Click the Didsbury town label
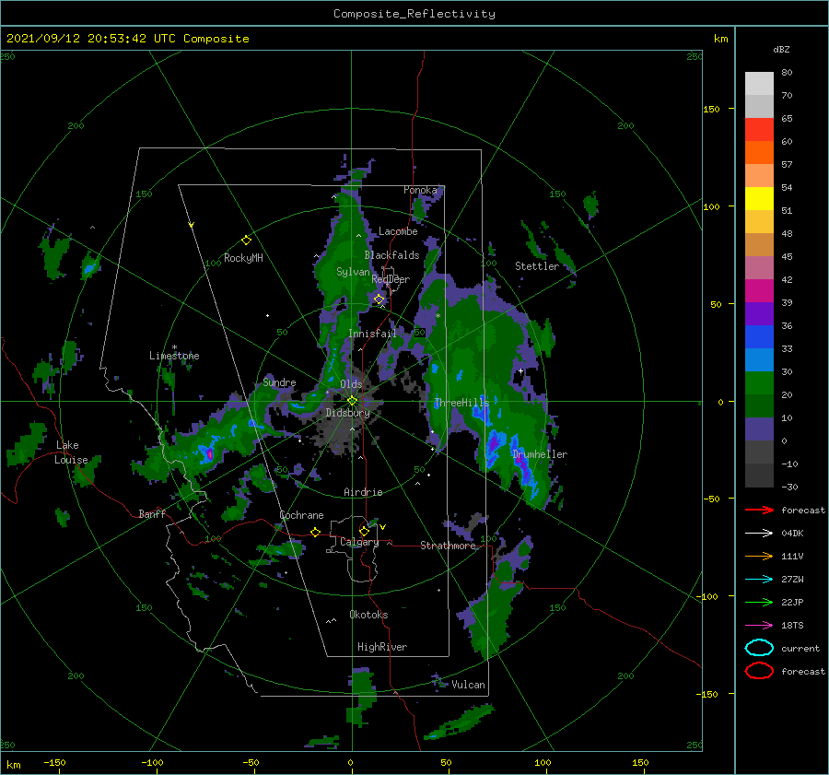This screenshot has height=775, width=829. [347, 413]
